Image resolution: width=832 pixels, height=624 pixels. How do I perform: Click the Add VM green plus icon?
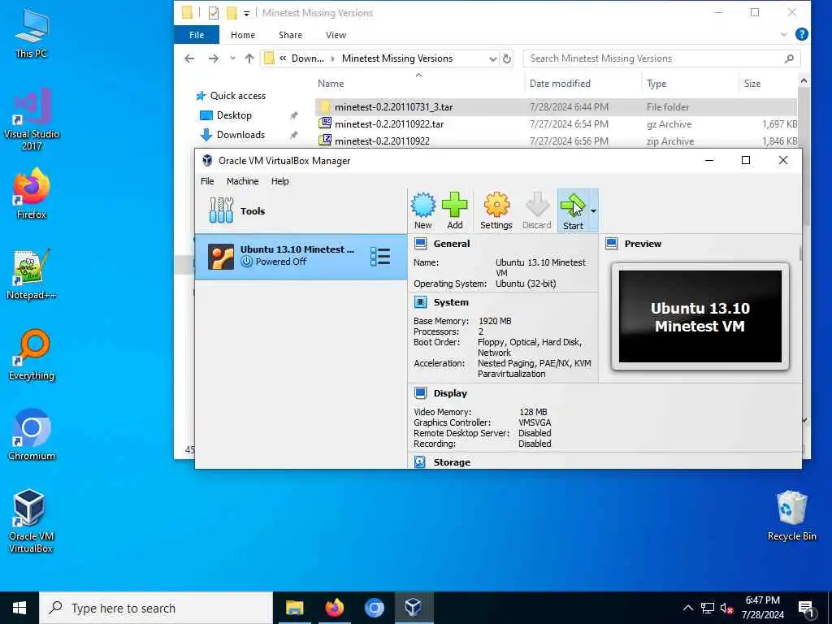[x=455, y=210]
